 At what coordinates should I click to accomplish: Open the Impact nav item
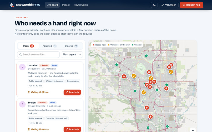pyautogui.click(x=66, y=5)
